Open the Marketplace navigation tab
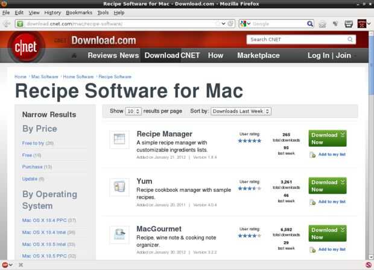This screenshot has width=374, height=270. tap(258, 55)
